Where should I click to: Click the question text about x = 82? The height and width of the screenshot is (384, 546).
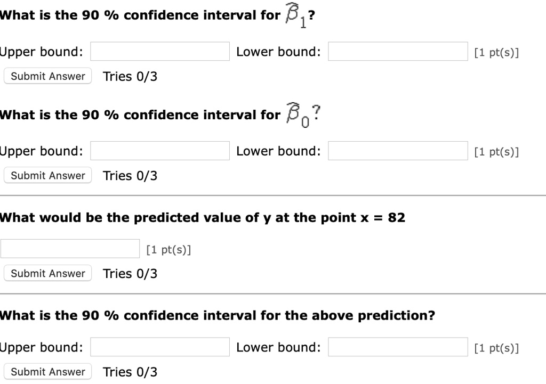pyautogui.click(x=203, y=217)
